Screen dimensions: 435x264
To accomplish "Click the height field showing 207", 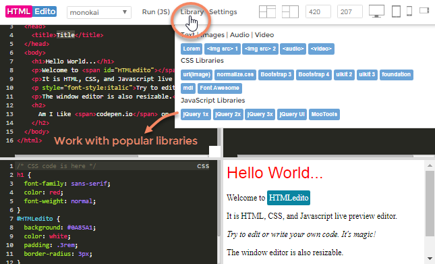I will tap(350, 12).
